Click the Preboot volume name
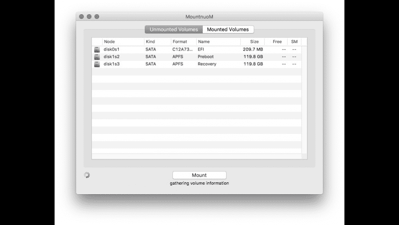399x225 pixels. tap(205, 56)
